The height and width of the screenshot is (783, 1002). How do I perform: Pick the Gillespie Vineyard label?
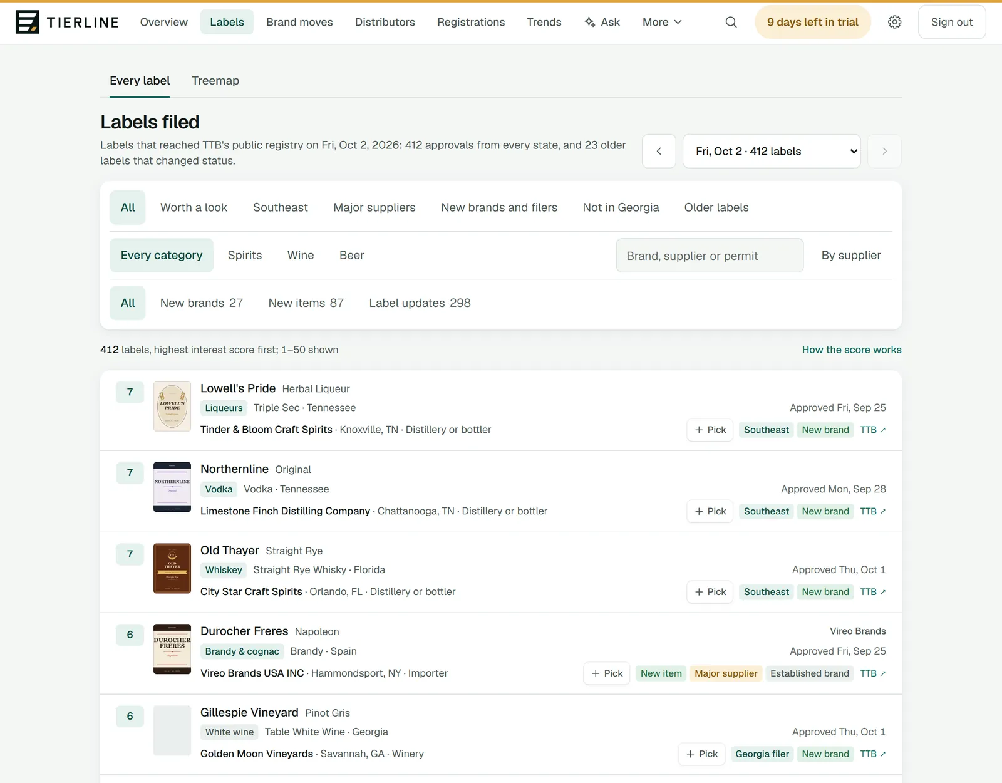click(x=701, y=754)
